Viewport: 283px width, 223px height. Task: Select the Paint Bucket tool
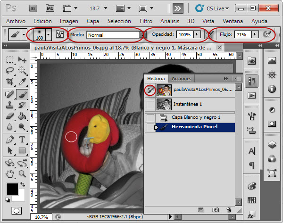point(22,116)
